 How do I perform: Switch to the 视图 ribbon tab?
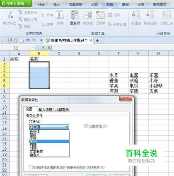point(141,5)
